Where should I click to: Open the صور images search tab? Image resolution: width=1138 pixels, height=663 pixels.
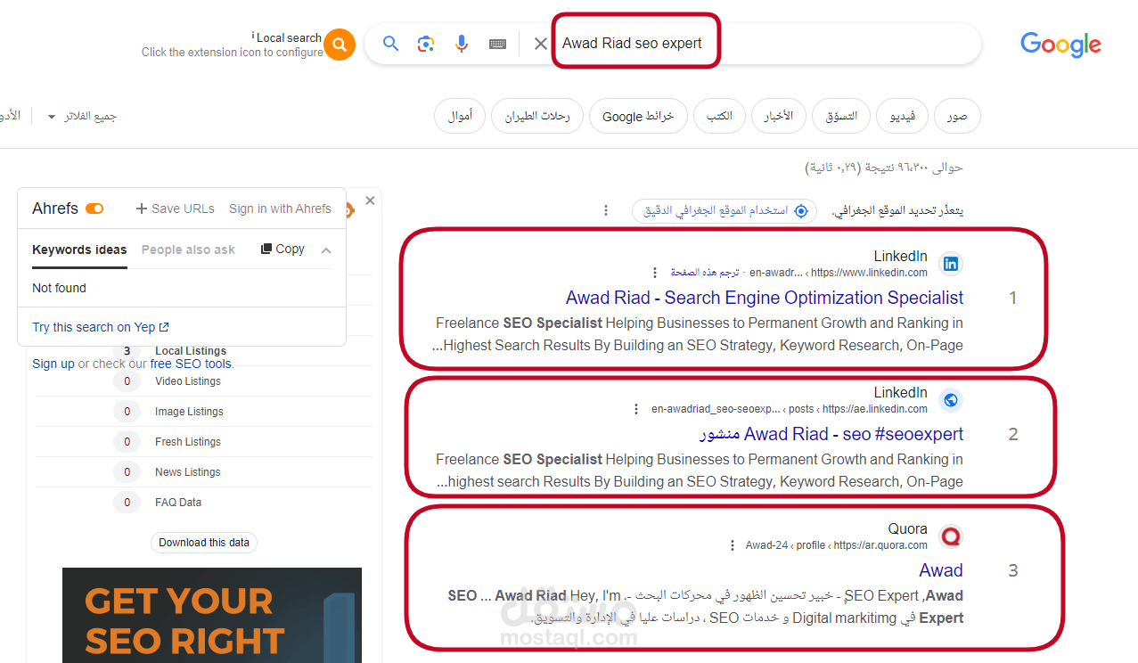tap(956, 116)
